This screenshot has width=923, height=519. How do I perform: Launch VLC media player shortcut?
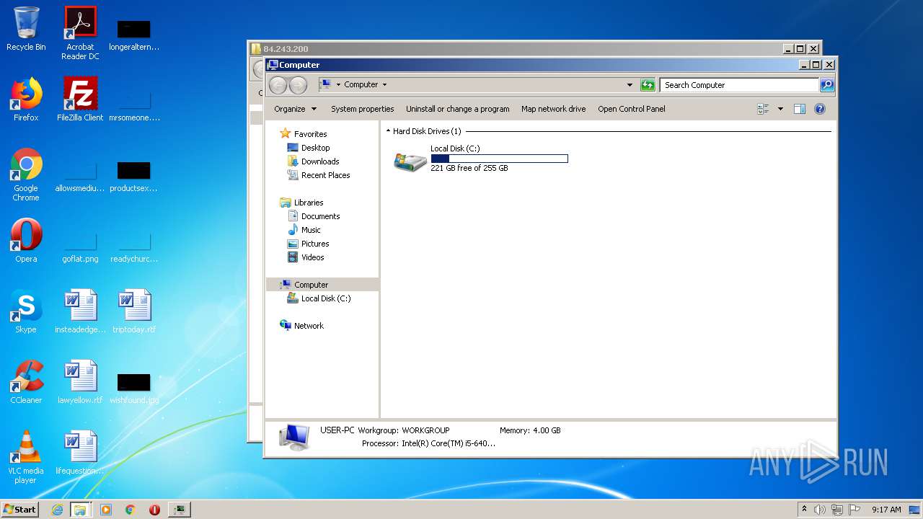(x=26, y=457)
